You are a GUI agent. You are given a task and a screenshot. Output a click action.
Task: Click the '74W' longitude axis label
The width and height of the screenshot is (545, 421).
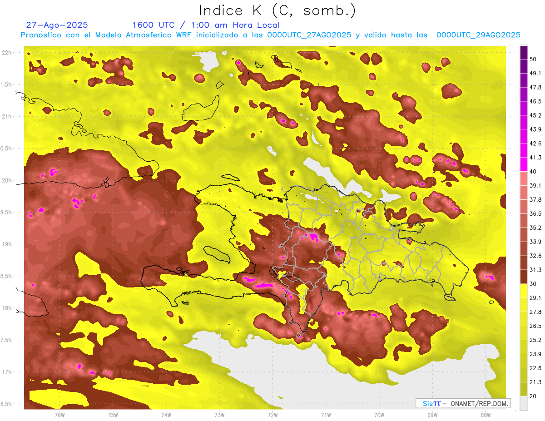click(166, 415)
